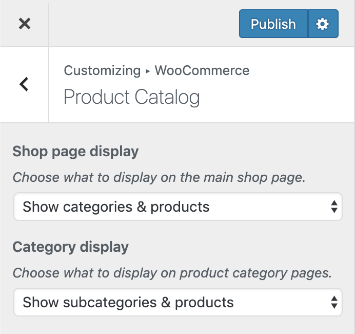Open the Category display dropdown
The height and width of the screenshot is (334, 355).
pos(178,302)
